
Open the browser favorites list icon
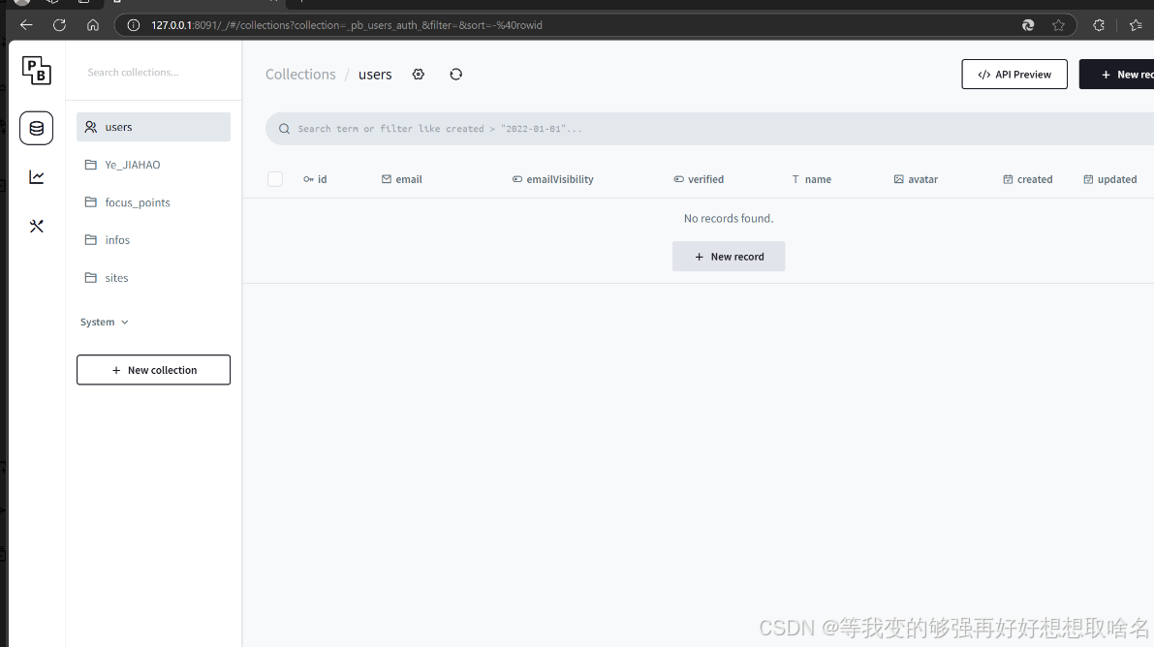(x=1136, y=25)
